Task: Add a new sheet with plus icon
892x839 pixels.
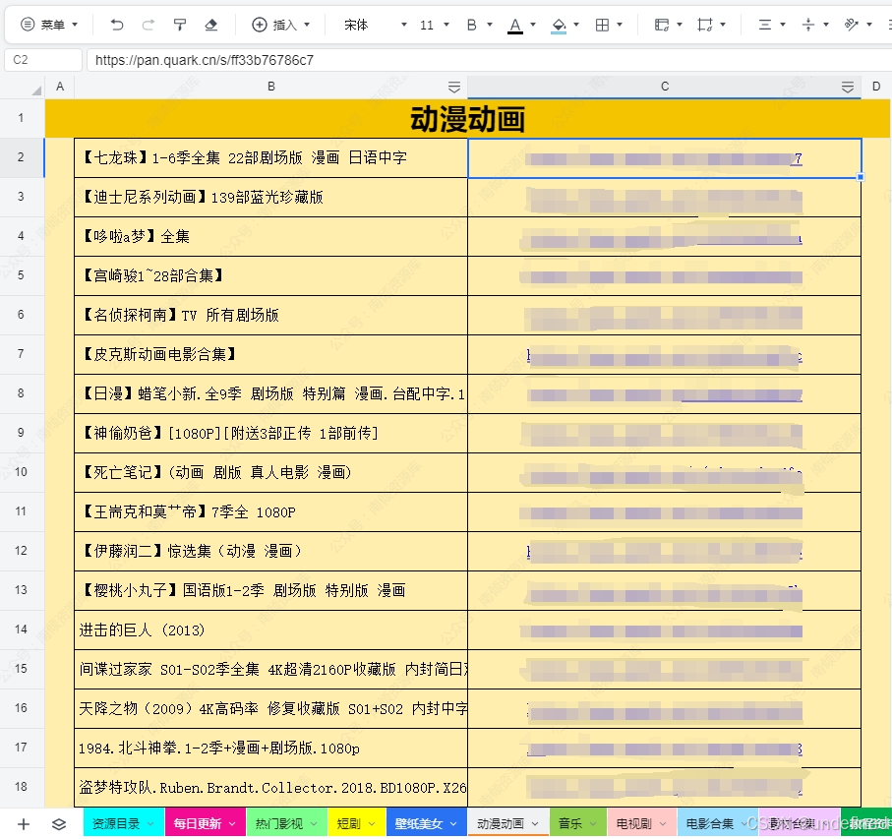Action: click(x=24, y=823)
